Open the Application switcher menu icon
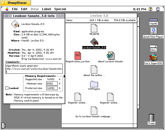 click(158, 9)
